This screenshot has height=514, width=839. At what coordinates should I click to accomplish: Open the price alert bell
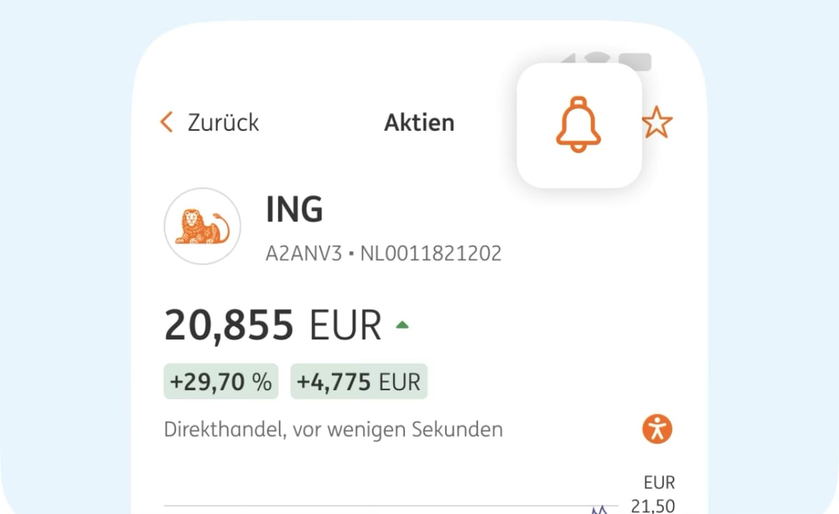pos(579,125)
